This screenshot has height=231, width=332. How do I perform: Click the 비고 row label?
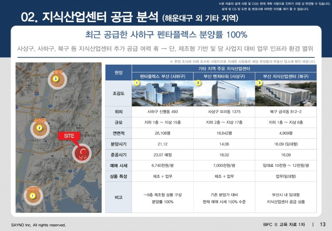click(x=118, y=197)
